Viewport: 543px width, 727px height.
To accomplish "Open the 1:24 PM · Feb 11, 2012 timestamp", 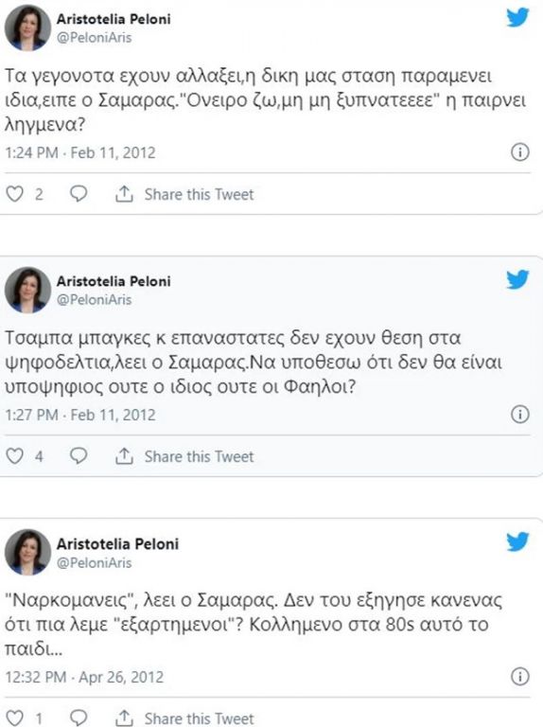I will click(x=80, y=152).
